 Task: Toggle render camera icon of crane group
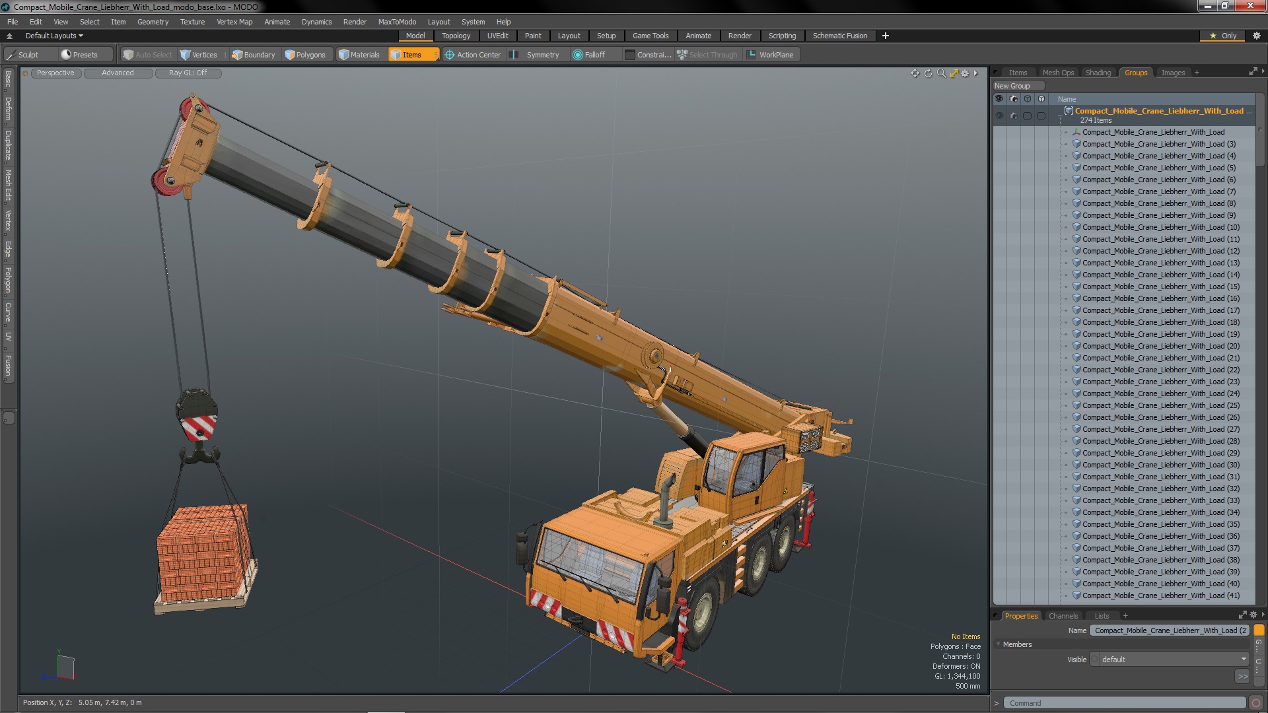point(1014,116)
